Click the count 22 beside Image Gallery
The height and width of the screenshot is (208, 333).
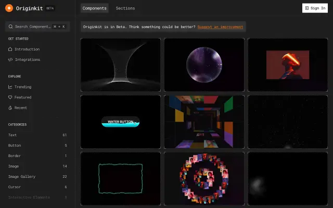tap(65, 177)
